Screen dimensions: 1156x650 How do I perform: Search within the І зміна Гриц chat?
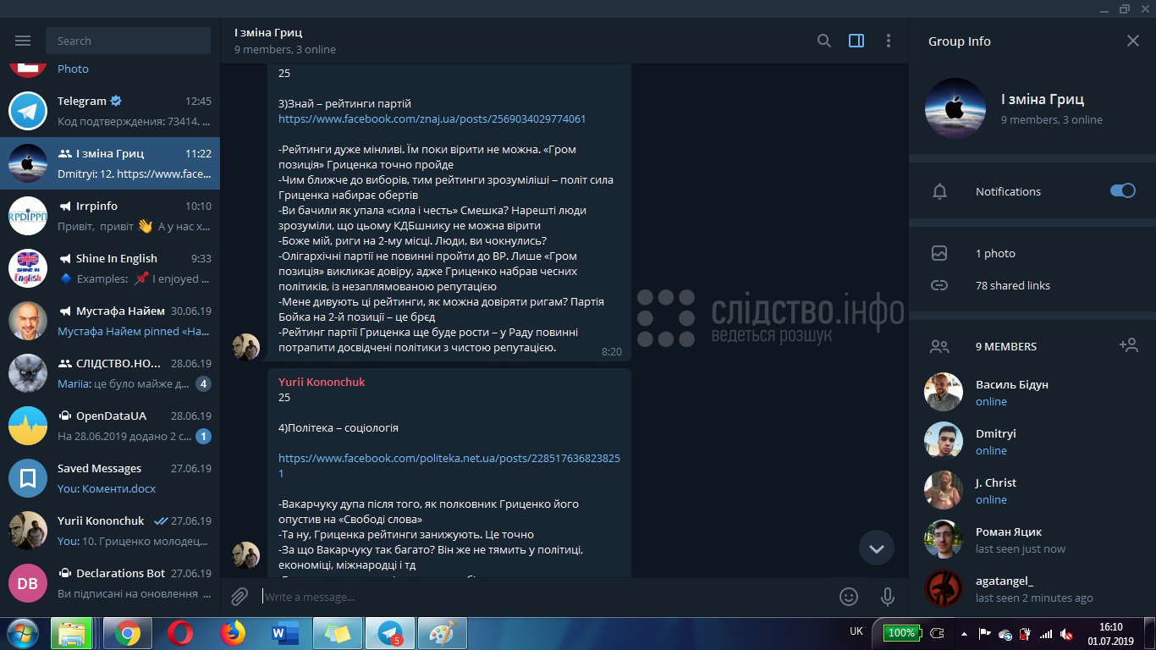pos(823,41)
